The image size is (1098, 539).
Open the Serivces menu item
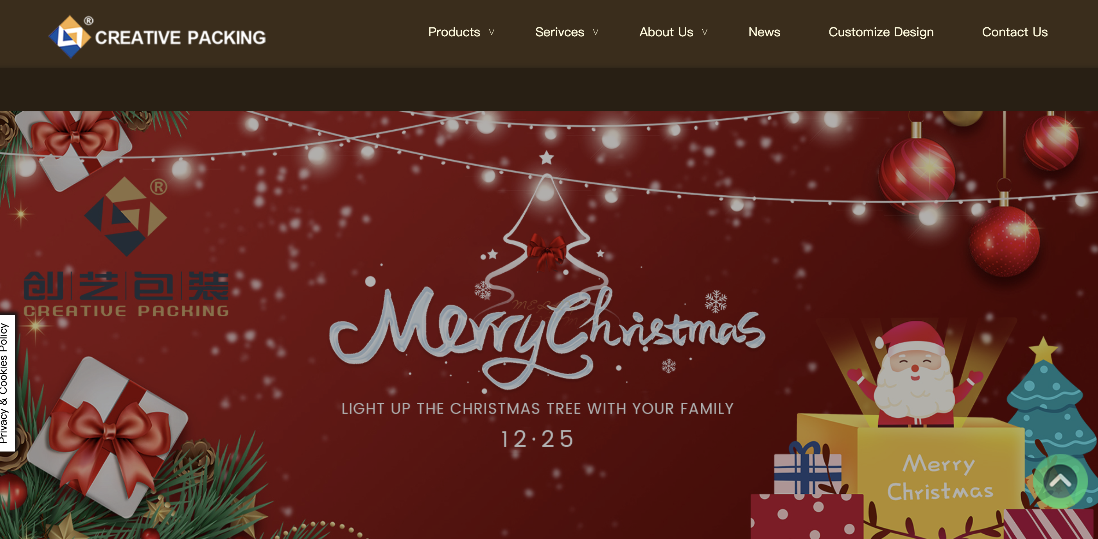pyautogui.click(x=560, y=32)
